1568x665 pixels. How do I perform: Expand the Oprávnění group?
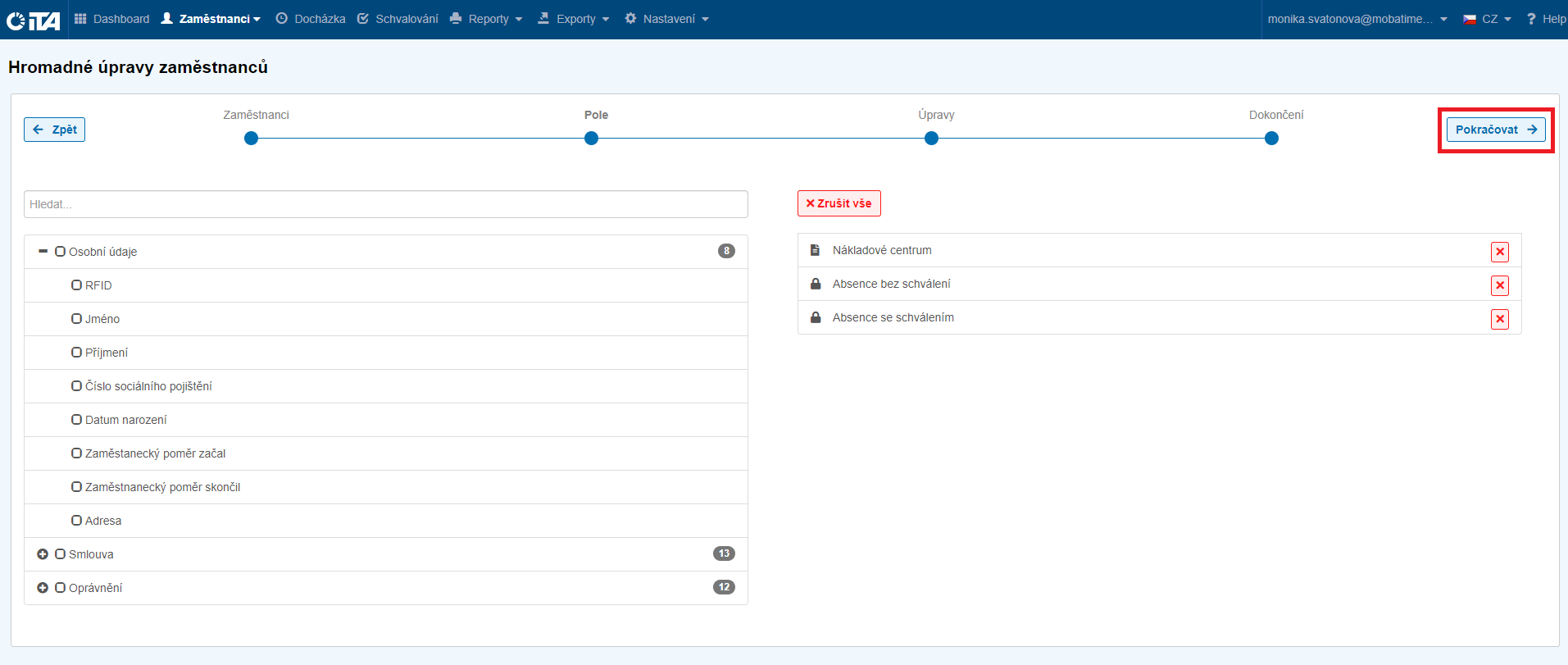(x=43, y=588)
